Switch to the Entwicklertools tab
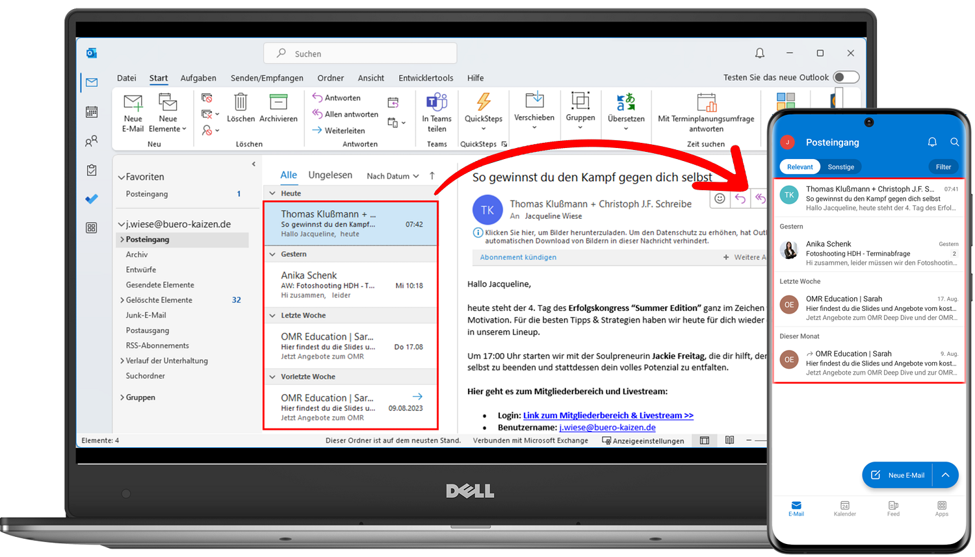Image resolution: width=975 pixels, height=557 pixels. pos(426,78)
